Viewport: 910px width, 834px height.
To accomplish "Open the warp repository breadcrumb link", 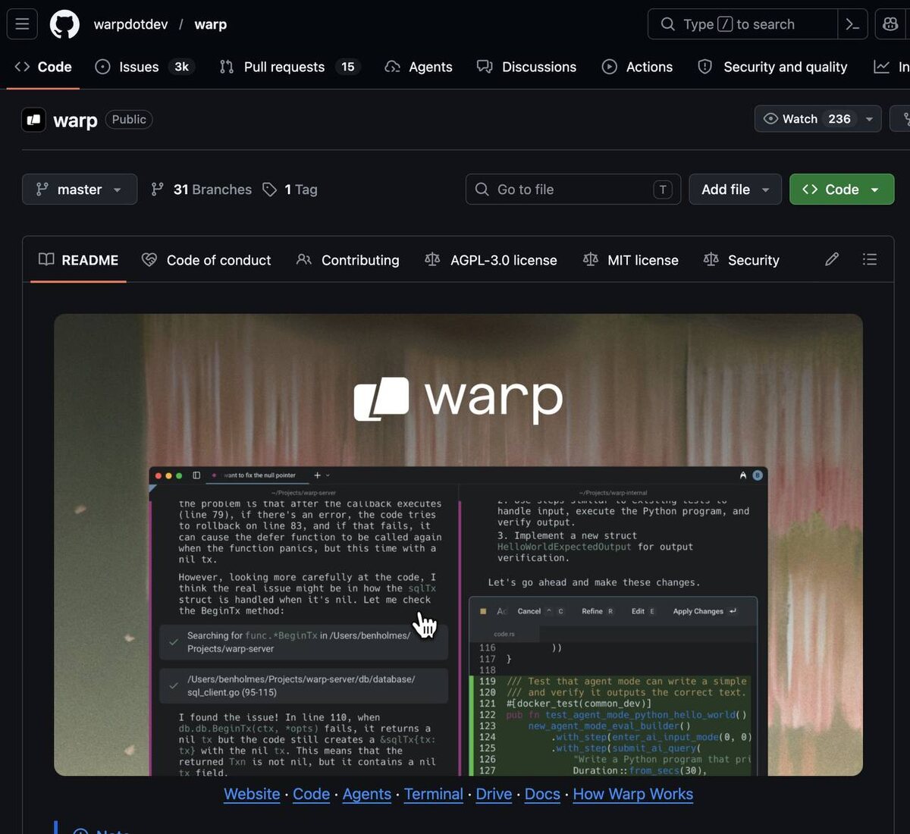I will point(210,24).
